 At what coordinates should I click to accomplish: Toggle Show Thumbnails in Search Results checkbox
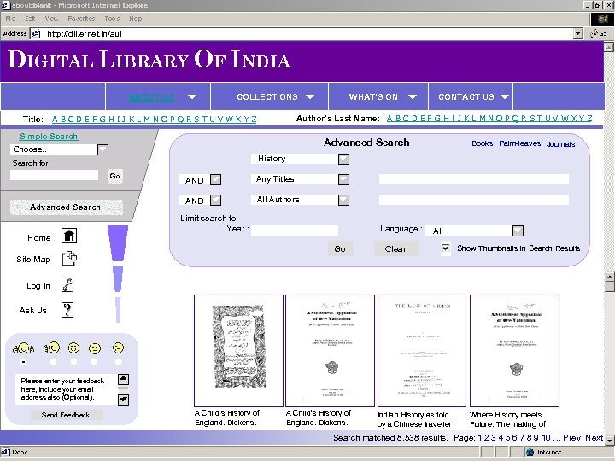[446, 248]
